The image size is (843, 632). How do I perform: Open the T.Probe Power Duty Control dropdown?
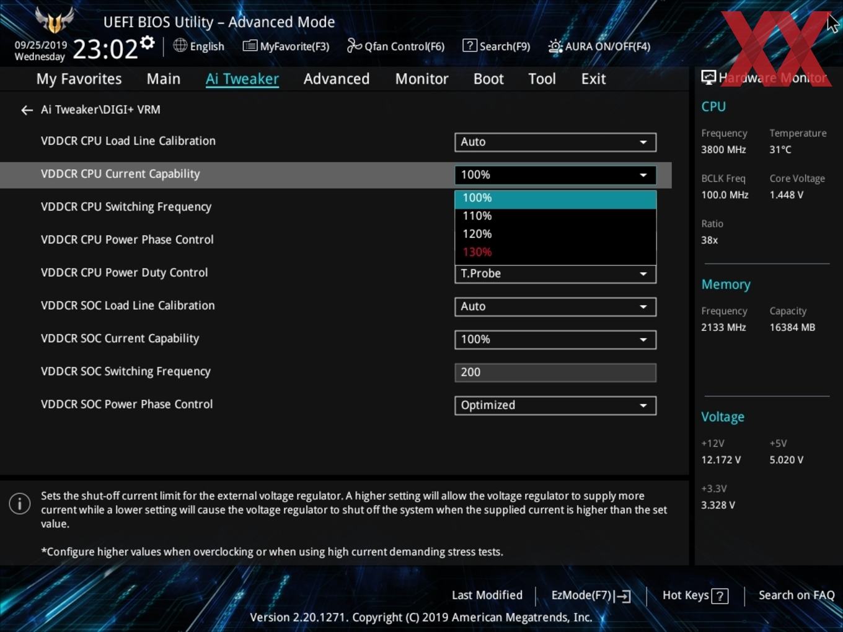click(x=555, y=274)
